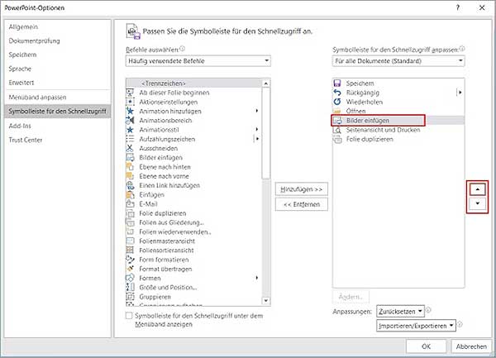Select the 'Einen Link hinzufügen' globe icon

click(130, 185)
